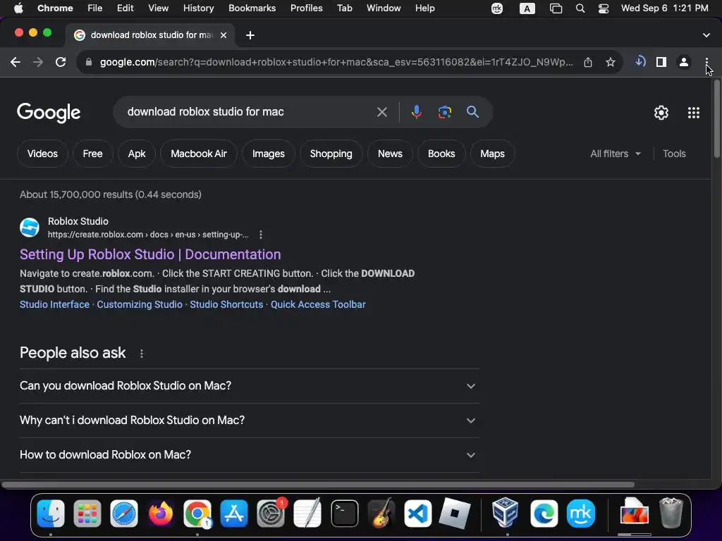
Task: Open the Google apps grid
Action: click(x=694, y=113)
